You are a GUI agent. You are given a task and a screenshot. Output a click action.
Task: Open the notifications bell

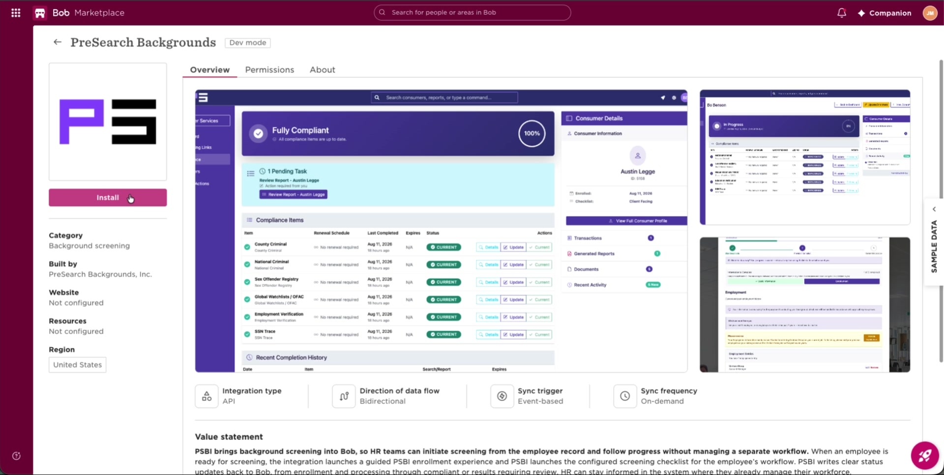pyautogui.click(x=841, y=13)
